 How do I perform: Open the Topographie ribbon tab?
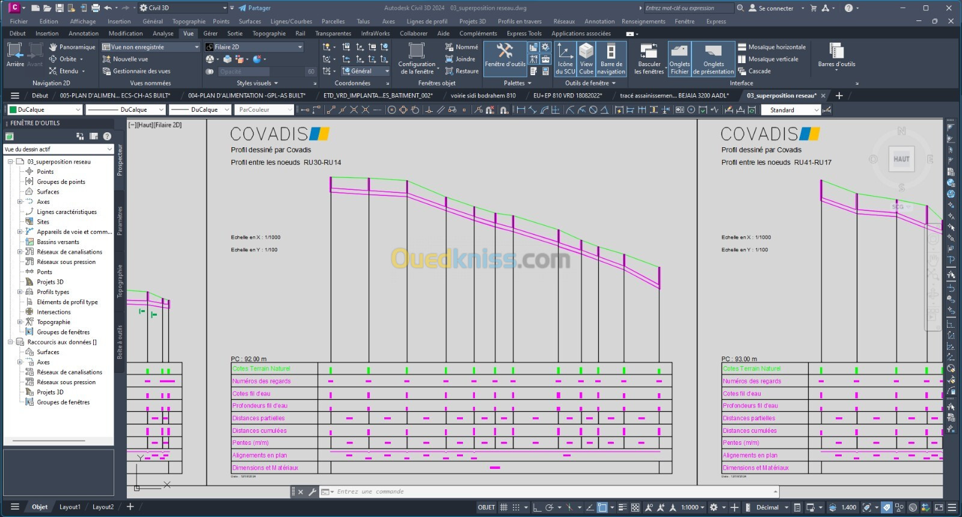(269, 34)
